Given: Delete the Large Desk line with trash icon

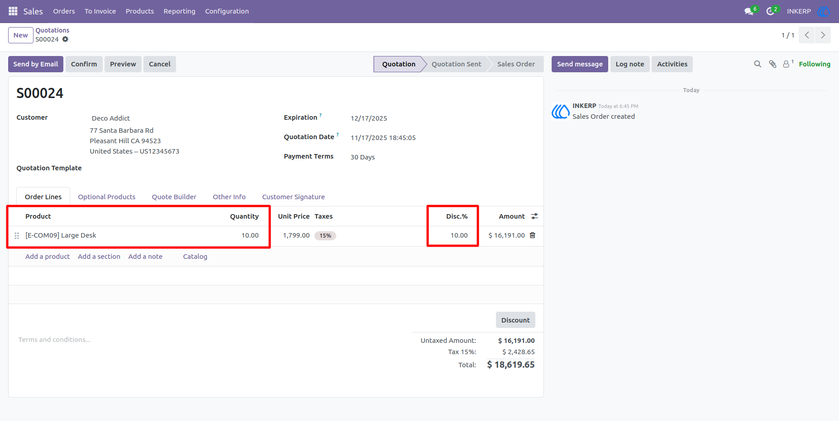Looking at the screenshot, I should tap(533, 235).
